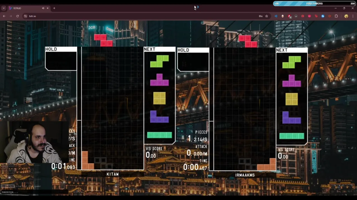Go back using the browser back arrow
The height and width of the screenshot is (200, 357).
(4, 16)
